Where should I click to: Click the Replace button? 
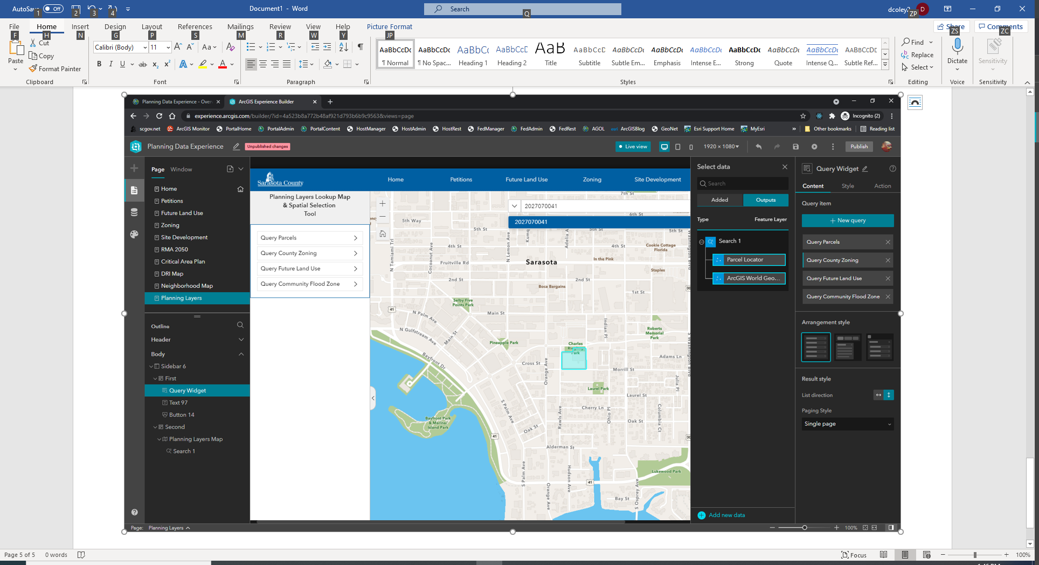point(917,55)
